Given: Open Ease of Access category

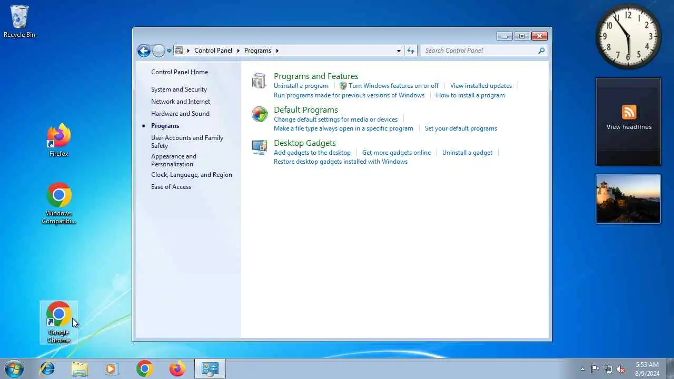Looking at the screenshot, I should coord(171,187).
